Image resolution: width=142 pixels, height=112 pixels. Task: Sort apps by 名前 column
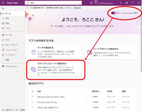[39, 91]
